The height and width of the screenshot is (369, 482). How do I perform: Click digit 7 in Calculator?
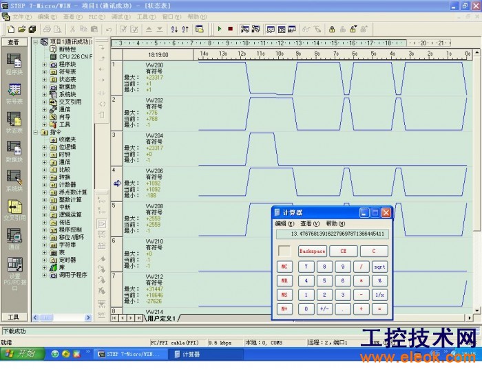306,267
